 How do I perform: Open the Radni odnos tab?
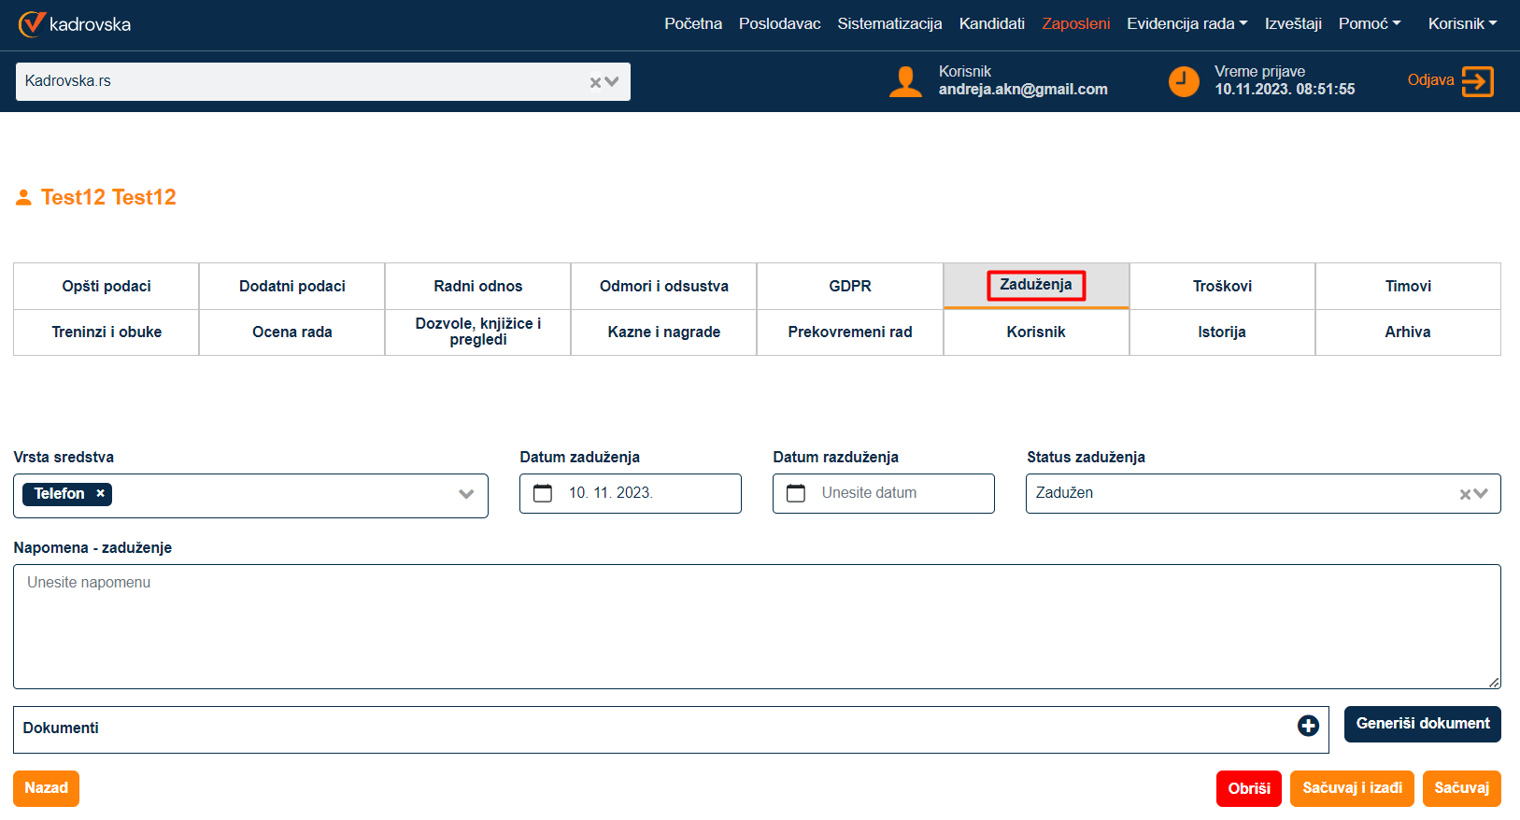477,286
